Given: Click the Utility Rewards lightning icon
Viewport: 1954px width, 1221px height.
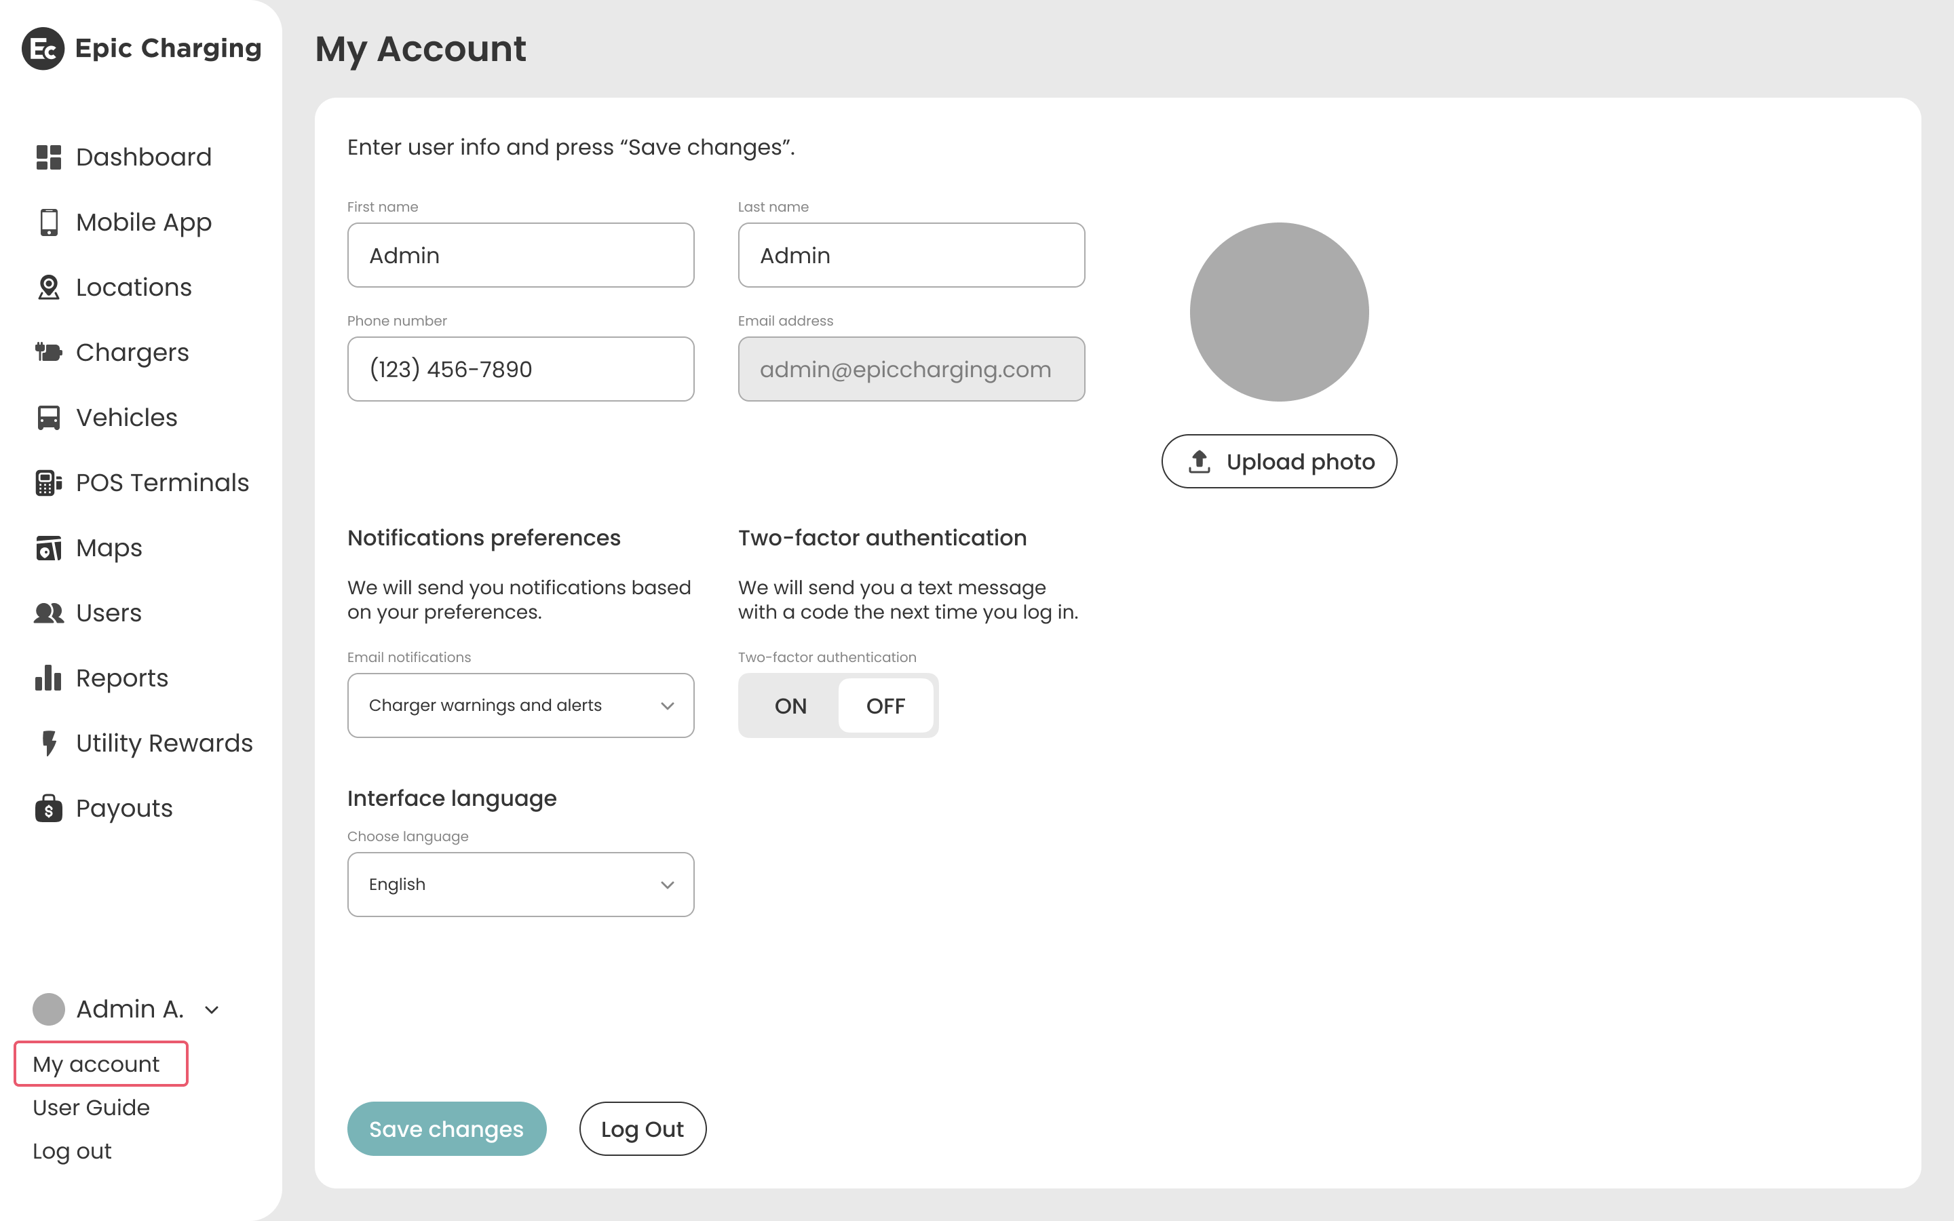Looking at the screenshot, I should [48, 743].
